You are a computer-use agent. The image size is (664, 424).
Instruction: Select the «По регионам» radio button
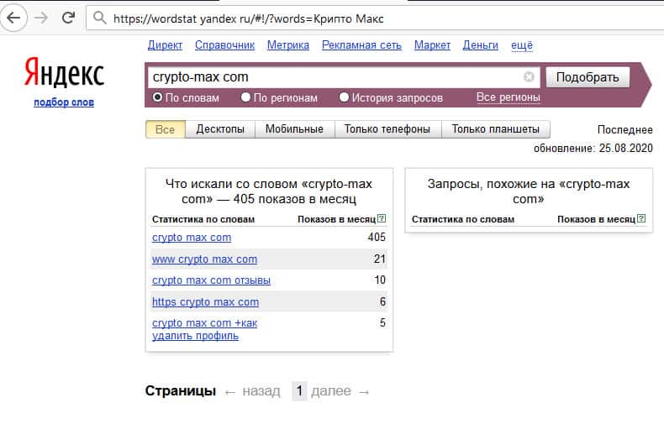tap(245, 98)
